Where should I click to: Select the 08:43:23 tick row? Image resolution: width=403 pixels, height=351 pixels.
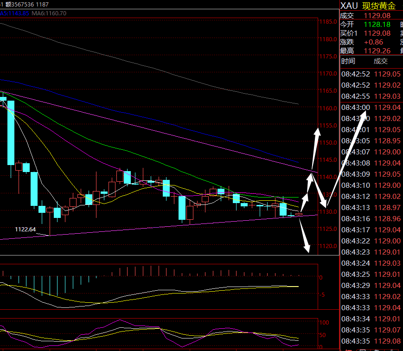[x=371, y=252]
